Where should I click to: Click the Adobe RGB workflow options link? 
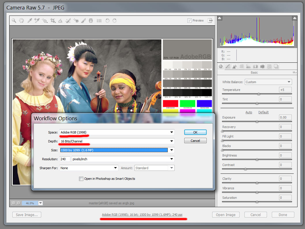pyautogui.click(x=142, y=215)
